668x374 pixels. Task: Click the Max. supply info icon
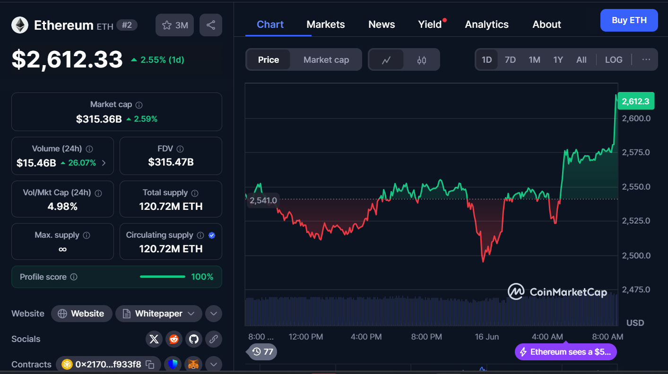point(87,235)
